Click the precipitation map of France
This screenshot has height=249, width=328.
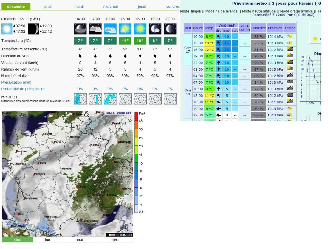click(67, 174)
